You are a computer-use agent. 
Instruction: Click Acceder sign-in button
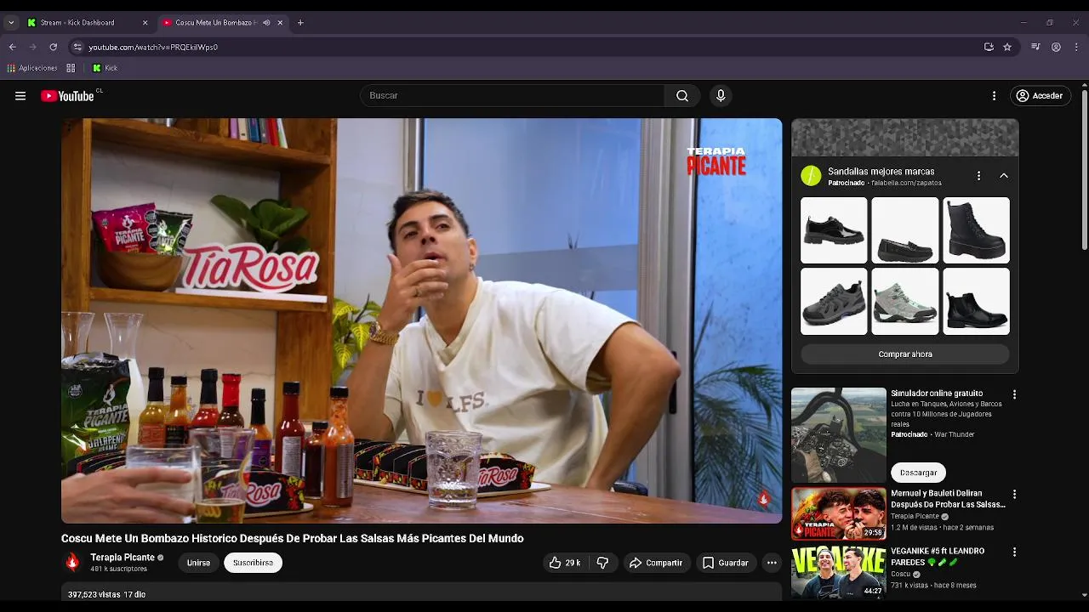coord(1039,96)
